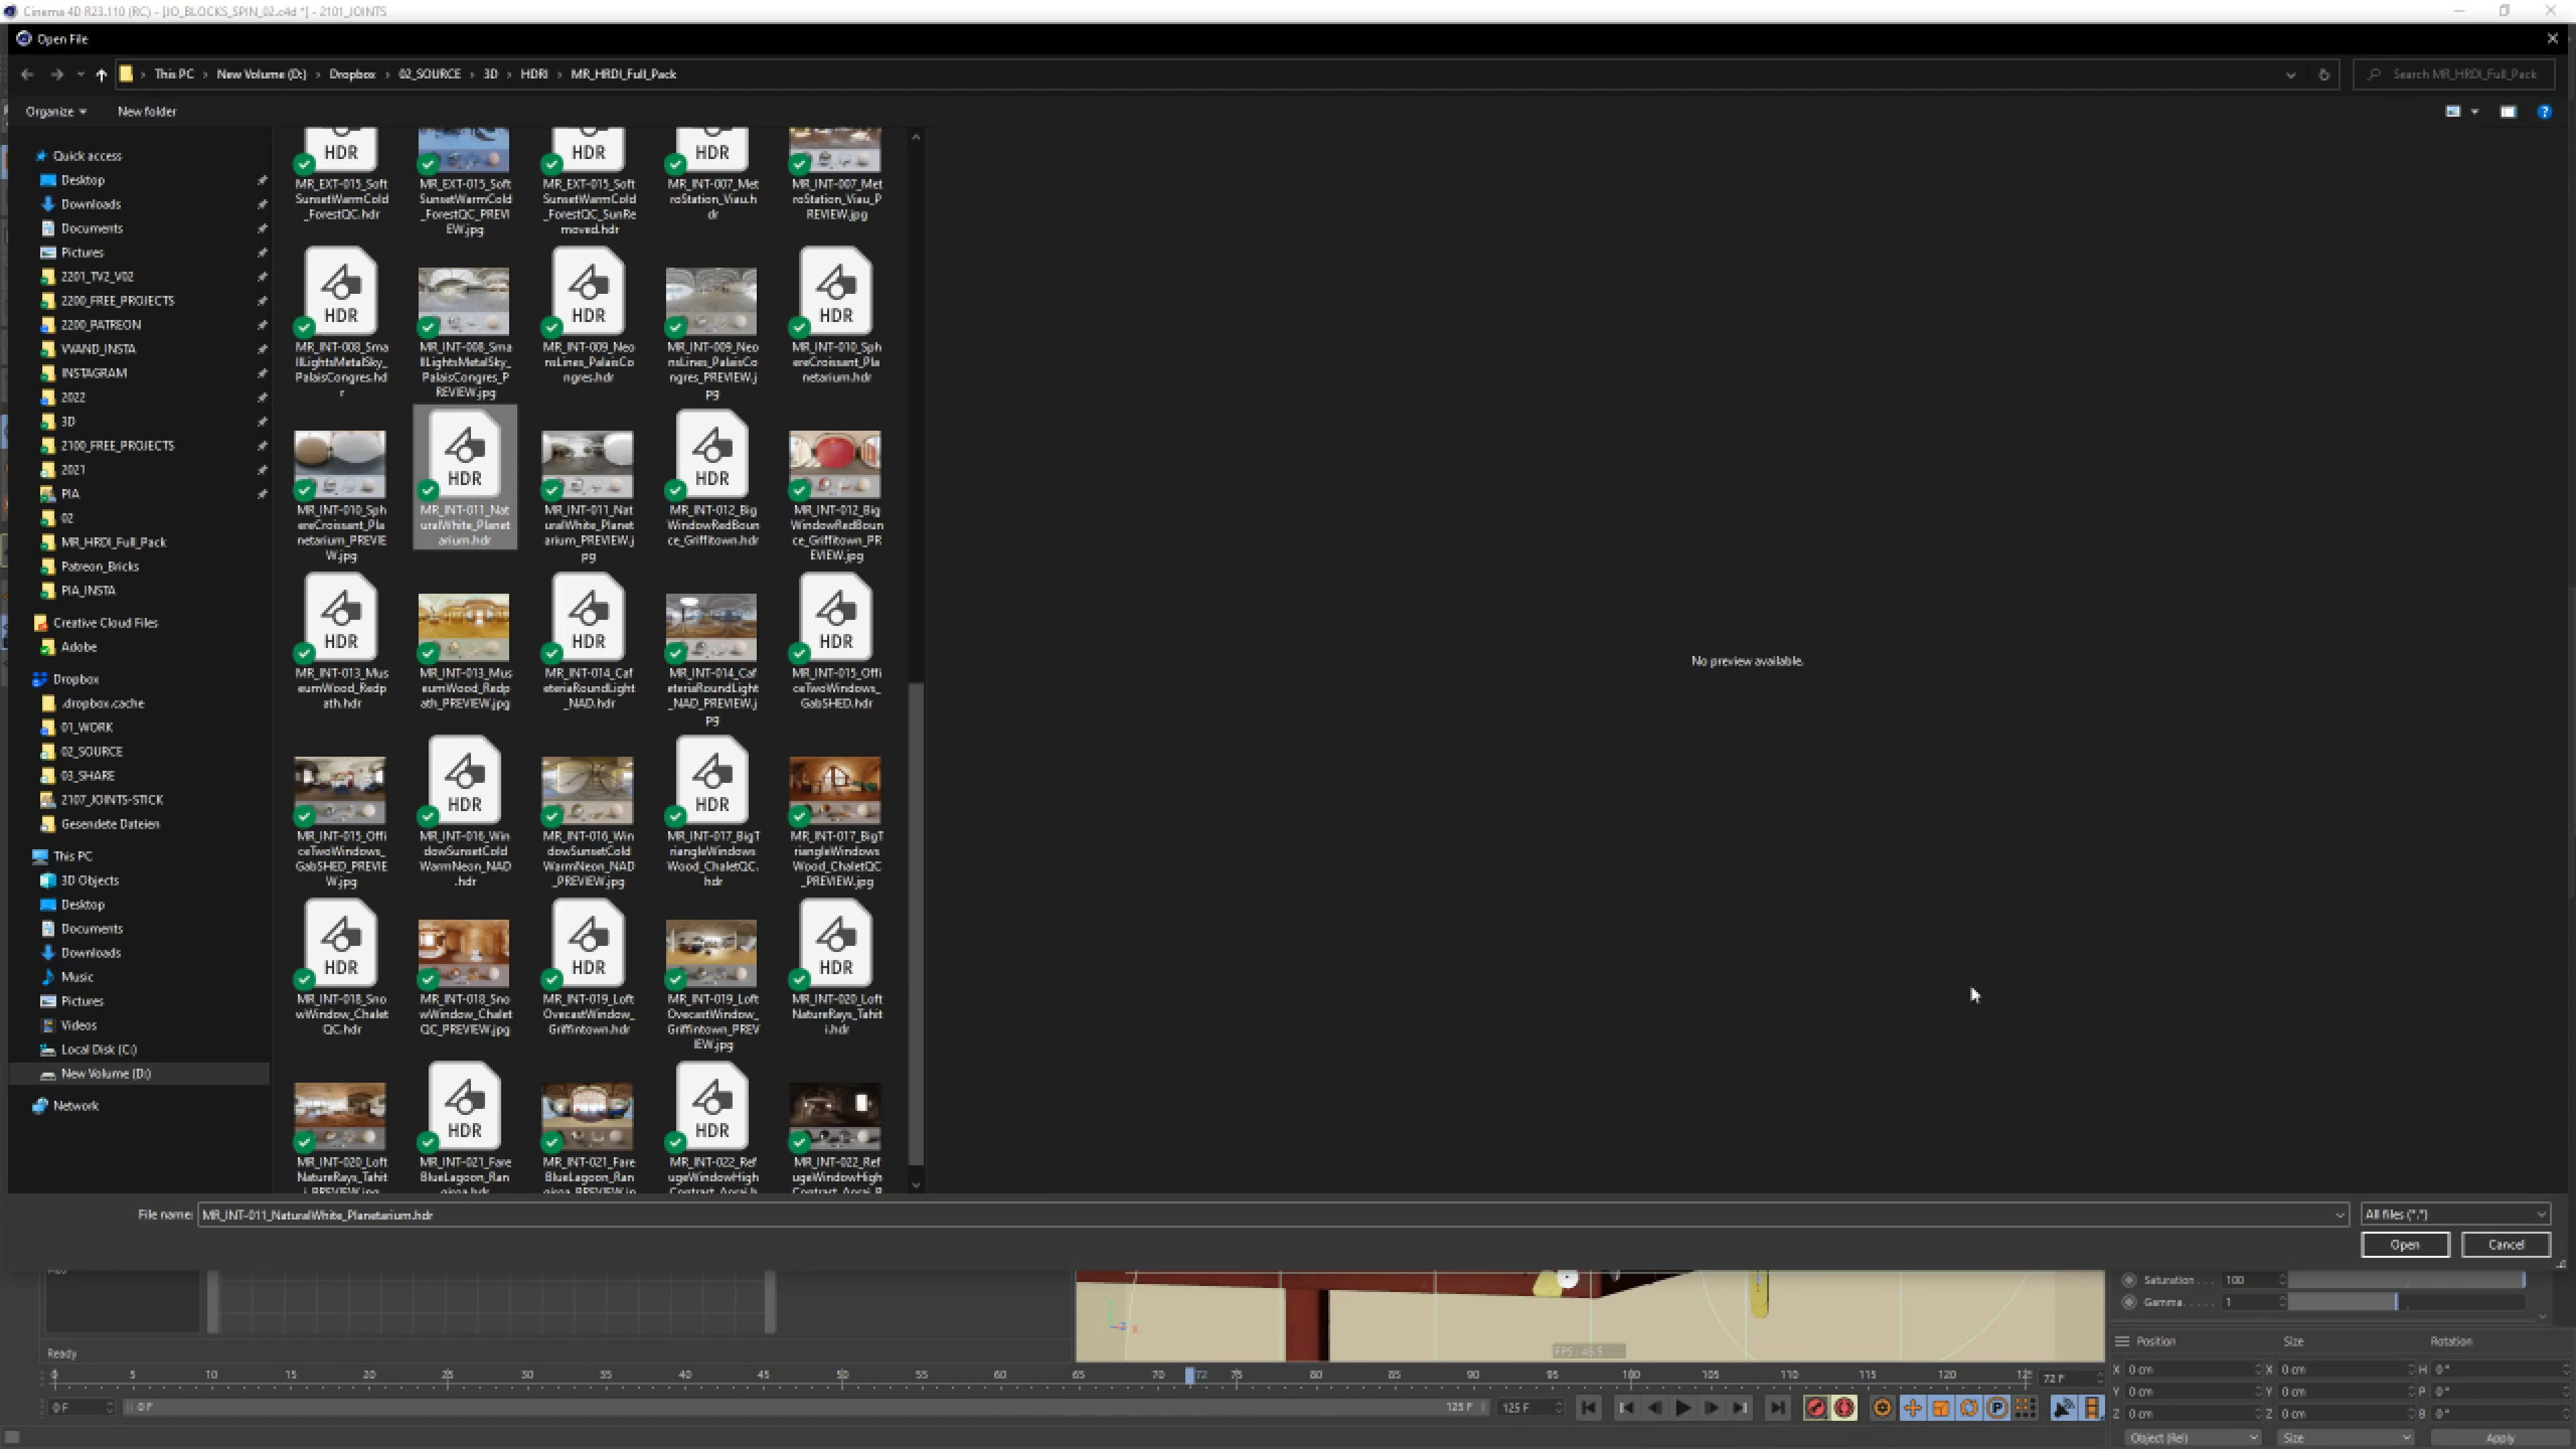Toggle the Gamma animation dot
This screenshot has height=1449, width=2576.
(x=2129, y=1302)
